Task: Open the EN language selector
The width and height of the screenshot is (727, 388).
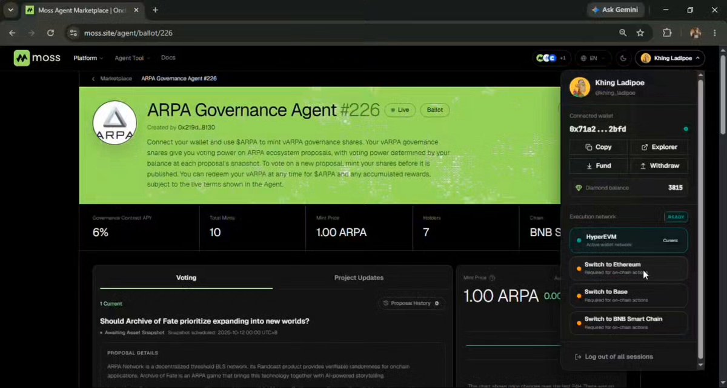Action: point(593,58)
